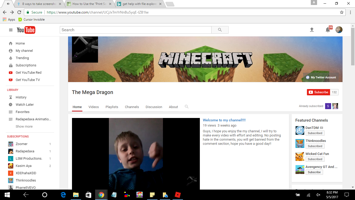This screenshot has height=200, width=355.
Task: Open the channel About tab
Action: point(173,107)
